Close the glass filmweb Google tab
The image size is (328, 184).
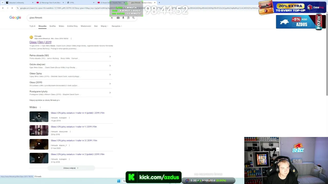[x=155, y=3]
